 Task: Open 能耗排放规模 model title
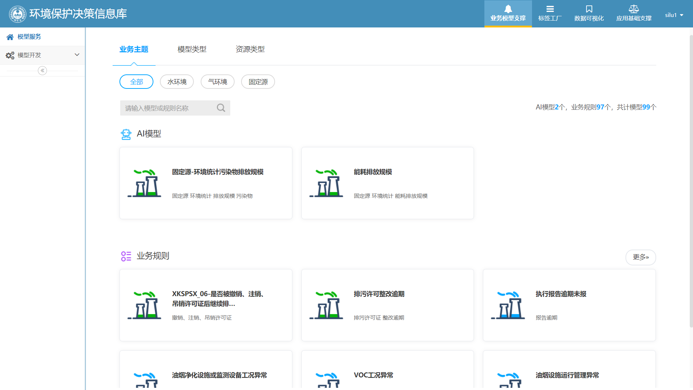373,172
